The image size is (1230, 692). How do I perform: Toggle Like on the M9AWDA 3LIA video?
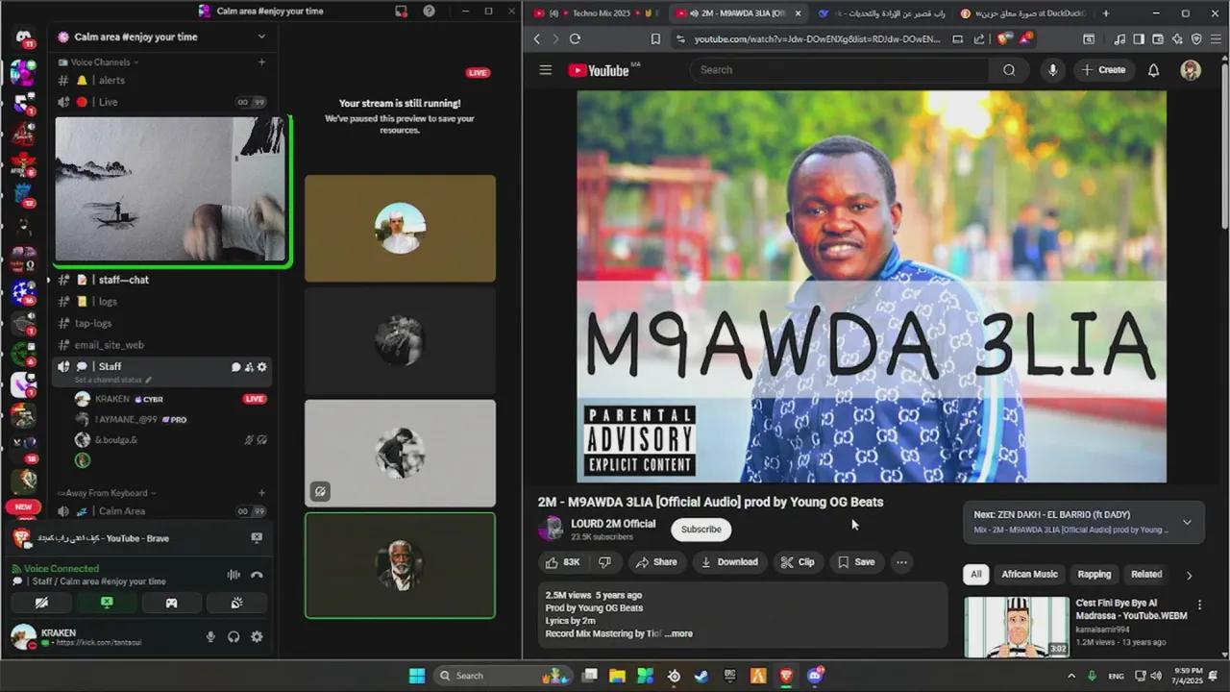[x=555, y=562]
